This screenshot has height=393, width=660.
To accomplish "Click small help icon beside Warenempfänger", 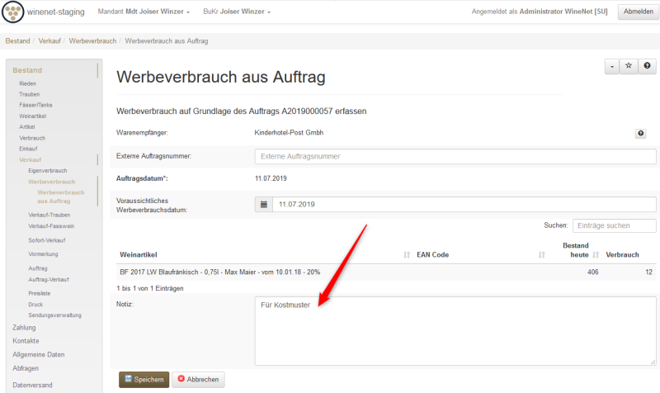I will tap(641, 134).
